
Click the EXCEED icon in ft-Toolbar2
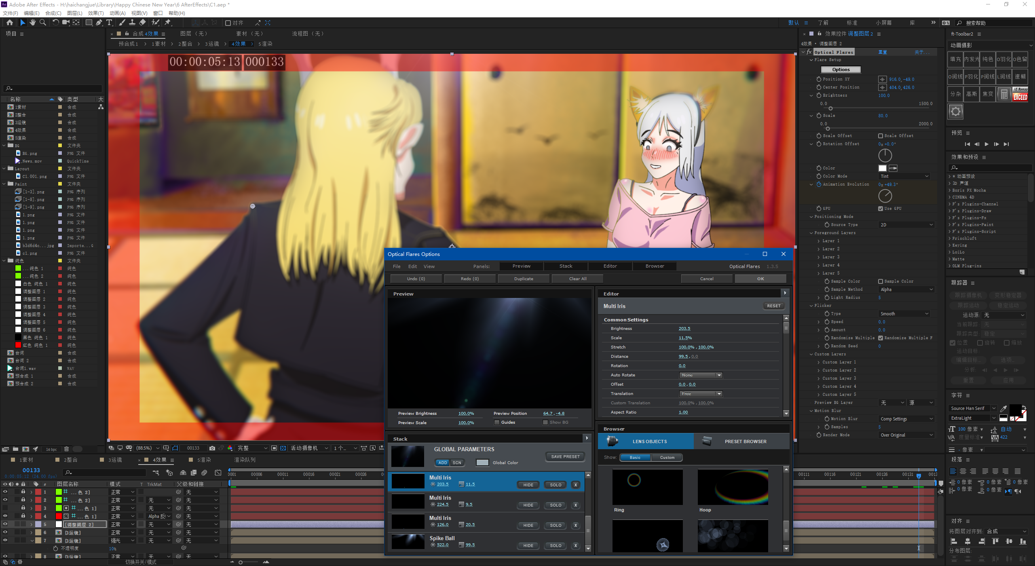tap(1020, 94)
